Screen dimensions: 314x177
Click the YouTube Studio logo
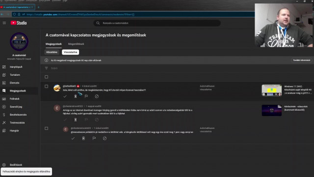point(19,23)
